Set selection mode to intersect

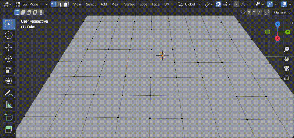41,12
